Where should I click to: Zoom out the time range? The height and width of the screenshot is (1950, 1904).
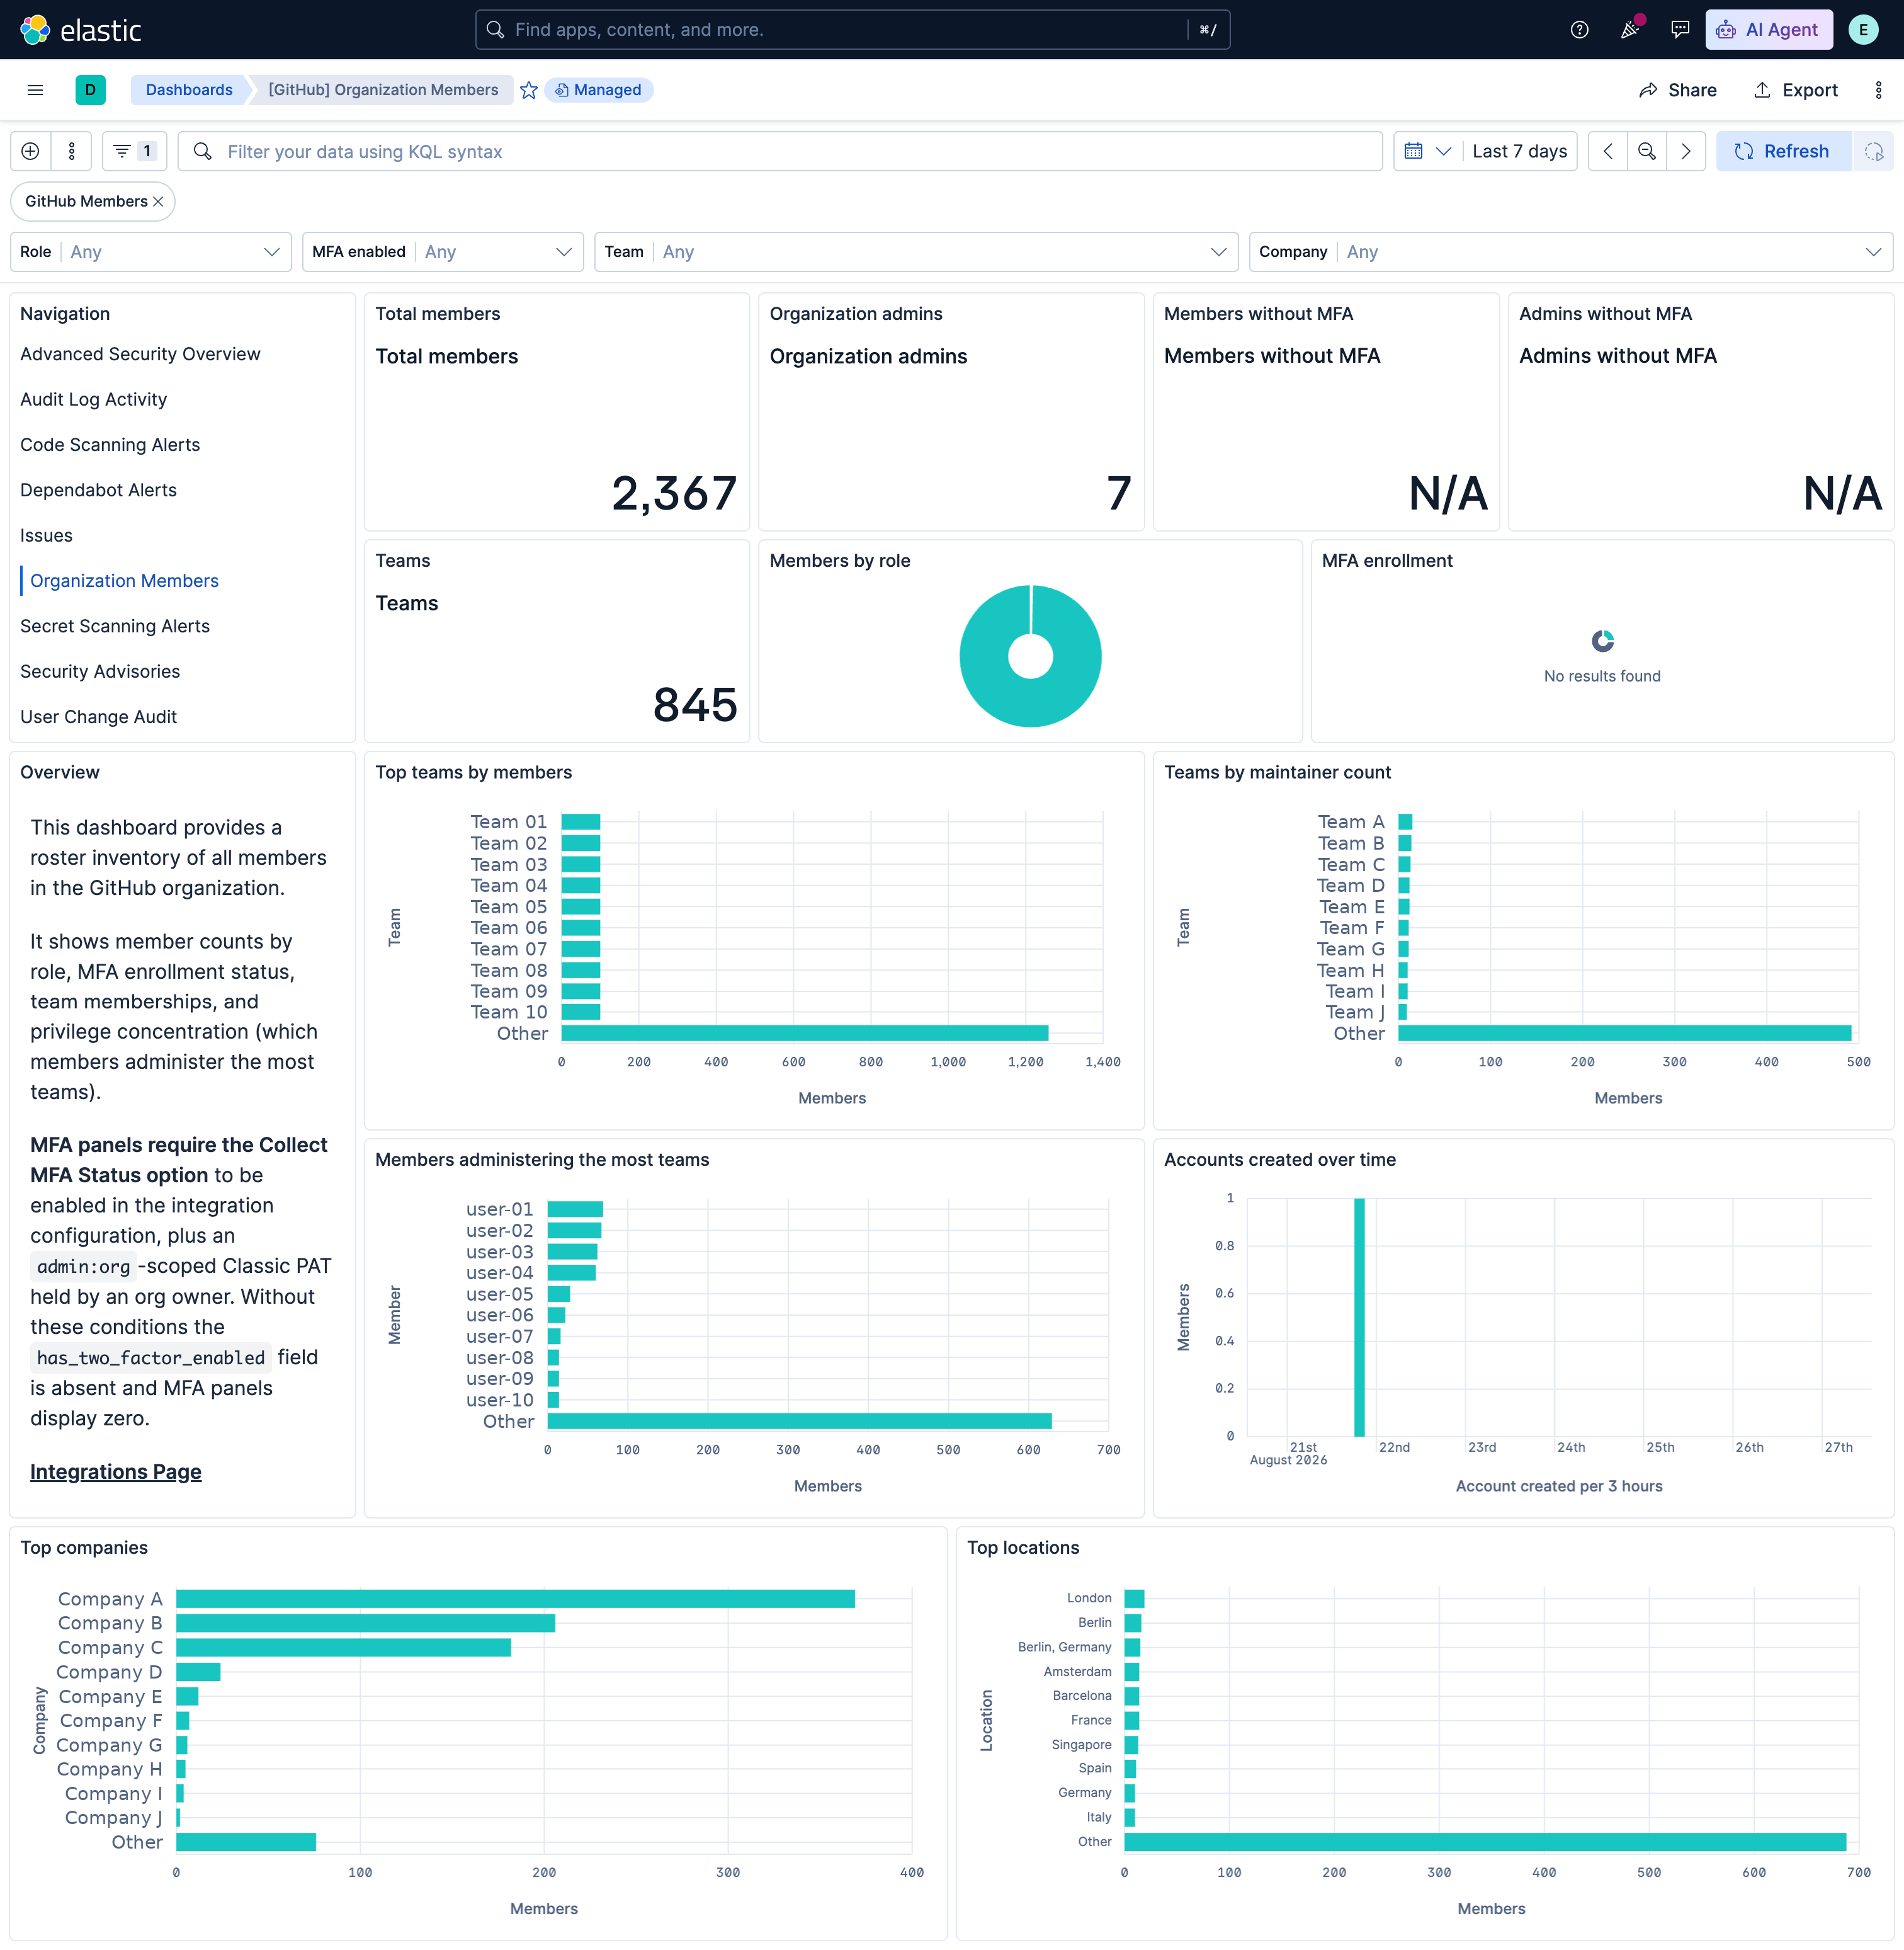[x=1647, y=151]
